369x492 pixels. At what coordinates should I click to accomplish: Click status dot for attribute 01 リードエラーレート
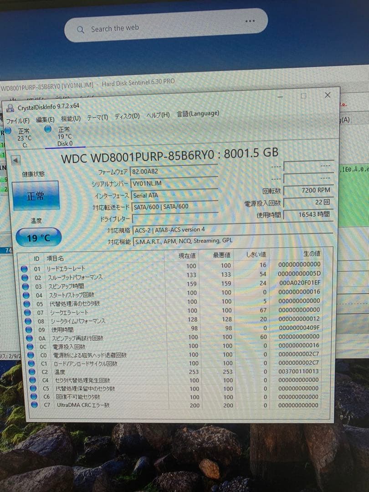point(24,269)
